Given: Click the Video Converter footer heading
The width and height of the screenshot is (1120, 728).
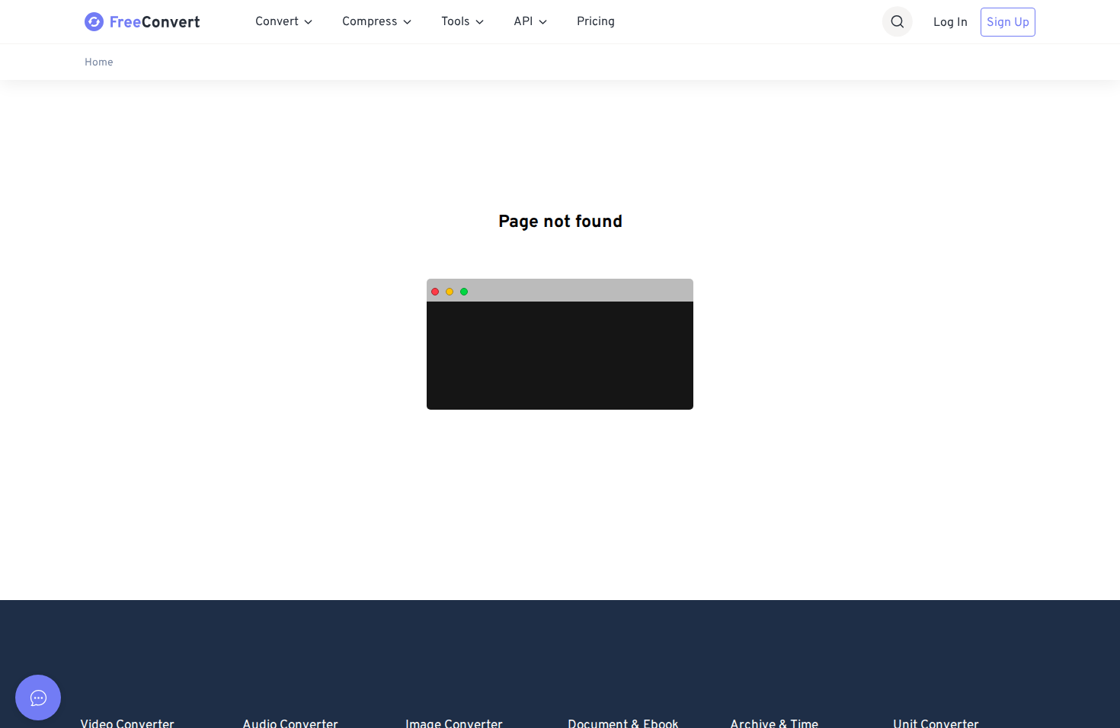Looking at the screenshot, I should pyautogui.click(x=127, y=723).
